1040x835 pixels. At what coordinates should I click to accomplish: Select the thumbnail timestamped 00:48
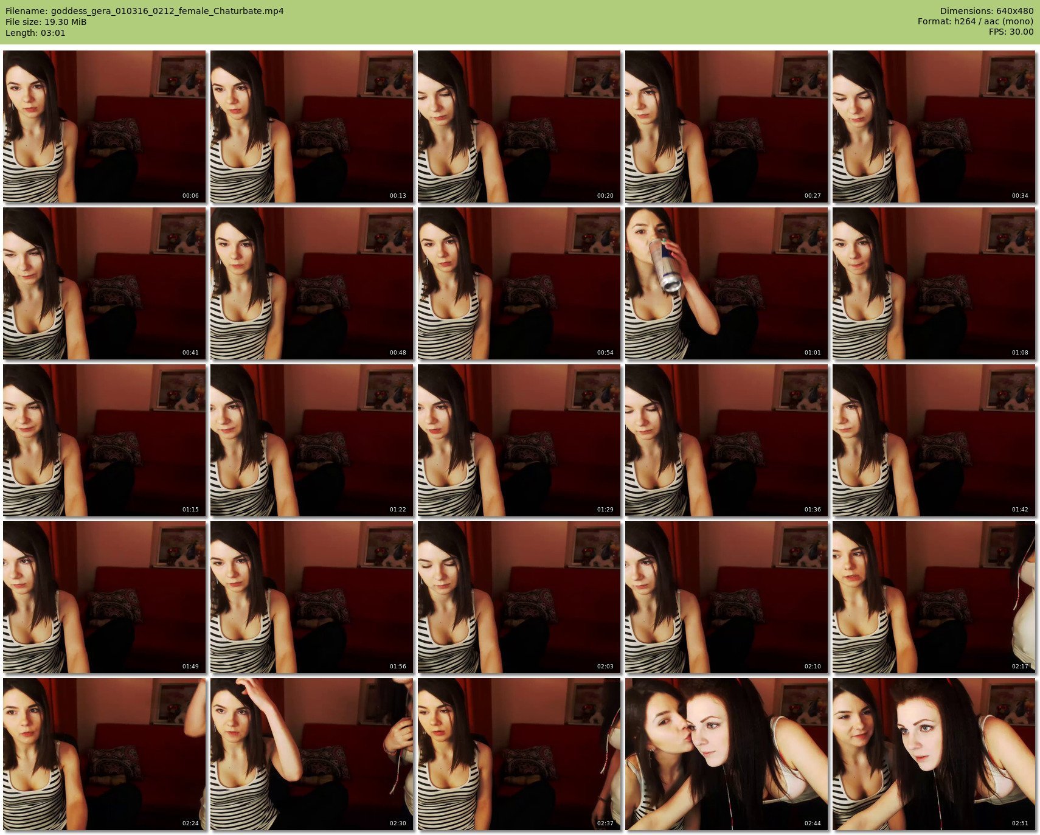(312, 283)
